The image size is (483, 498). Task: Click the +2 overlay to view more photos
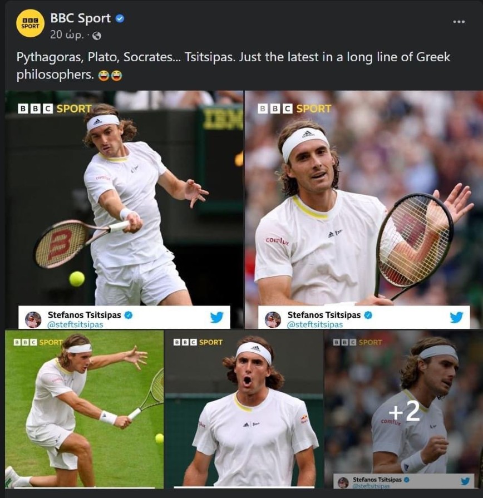[404, 412]
